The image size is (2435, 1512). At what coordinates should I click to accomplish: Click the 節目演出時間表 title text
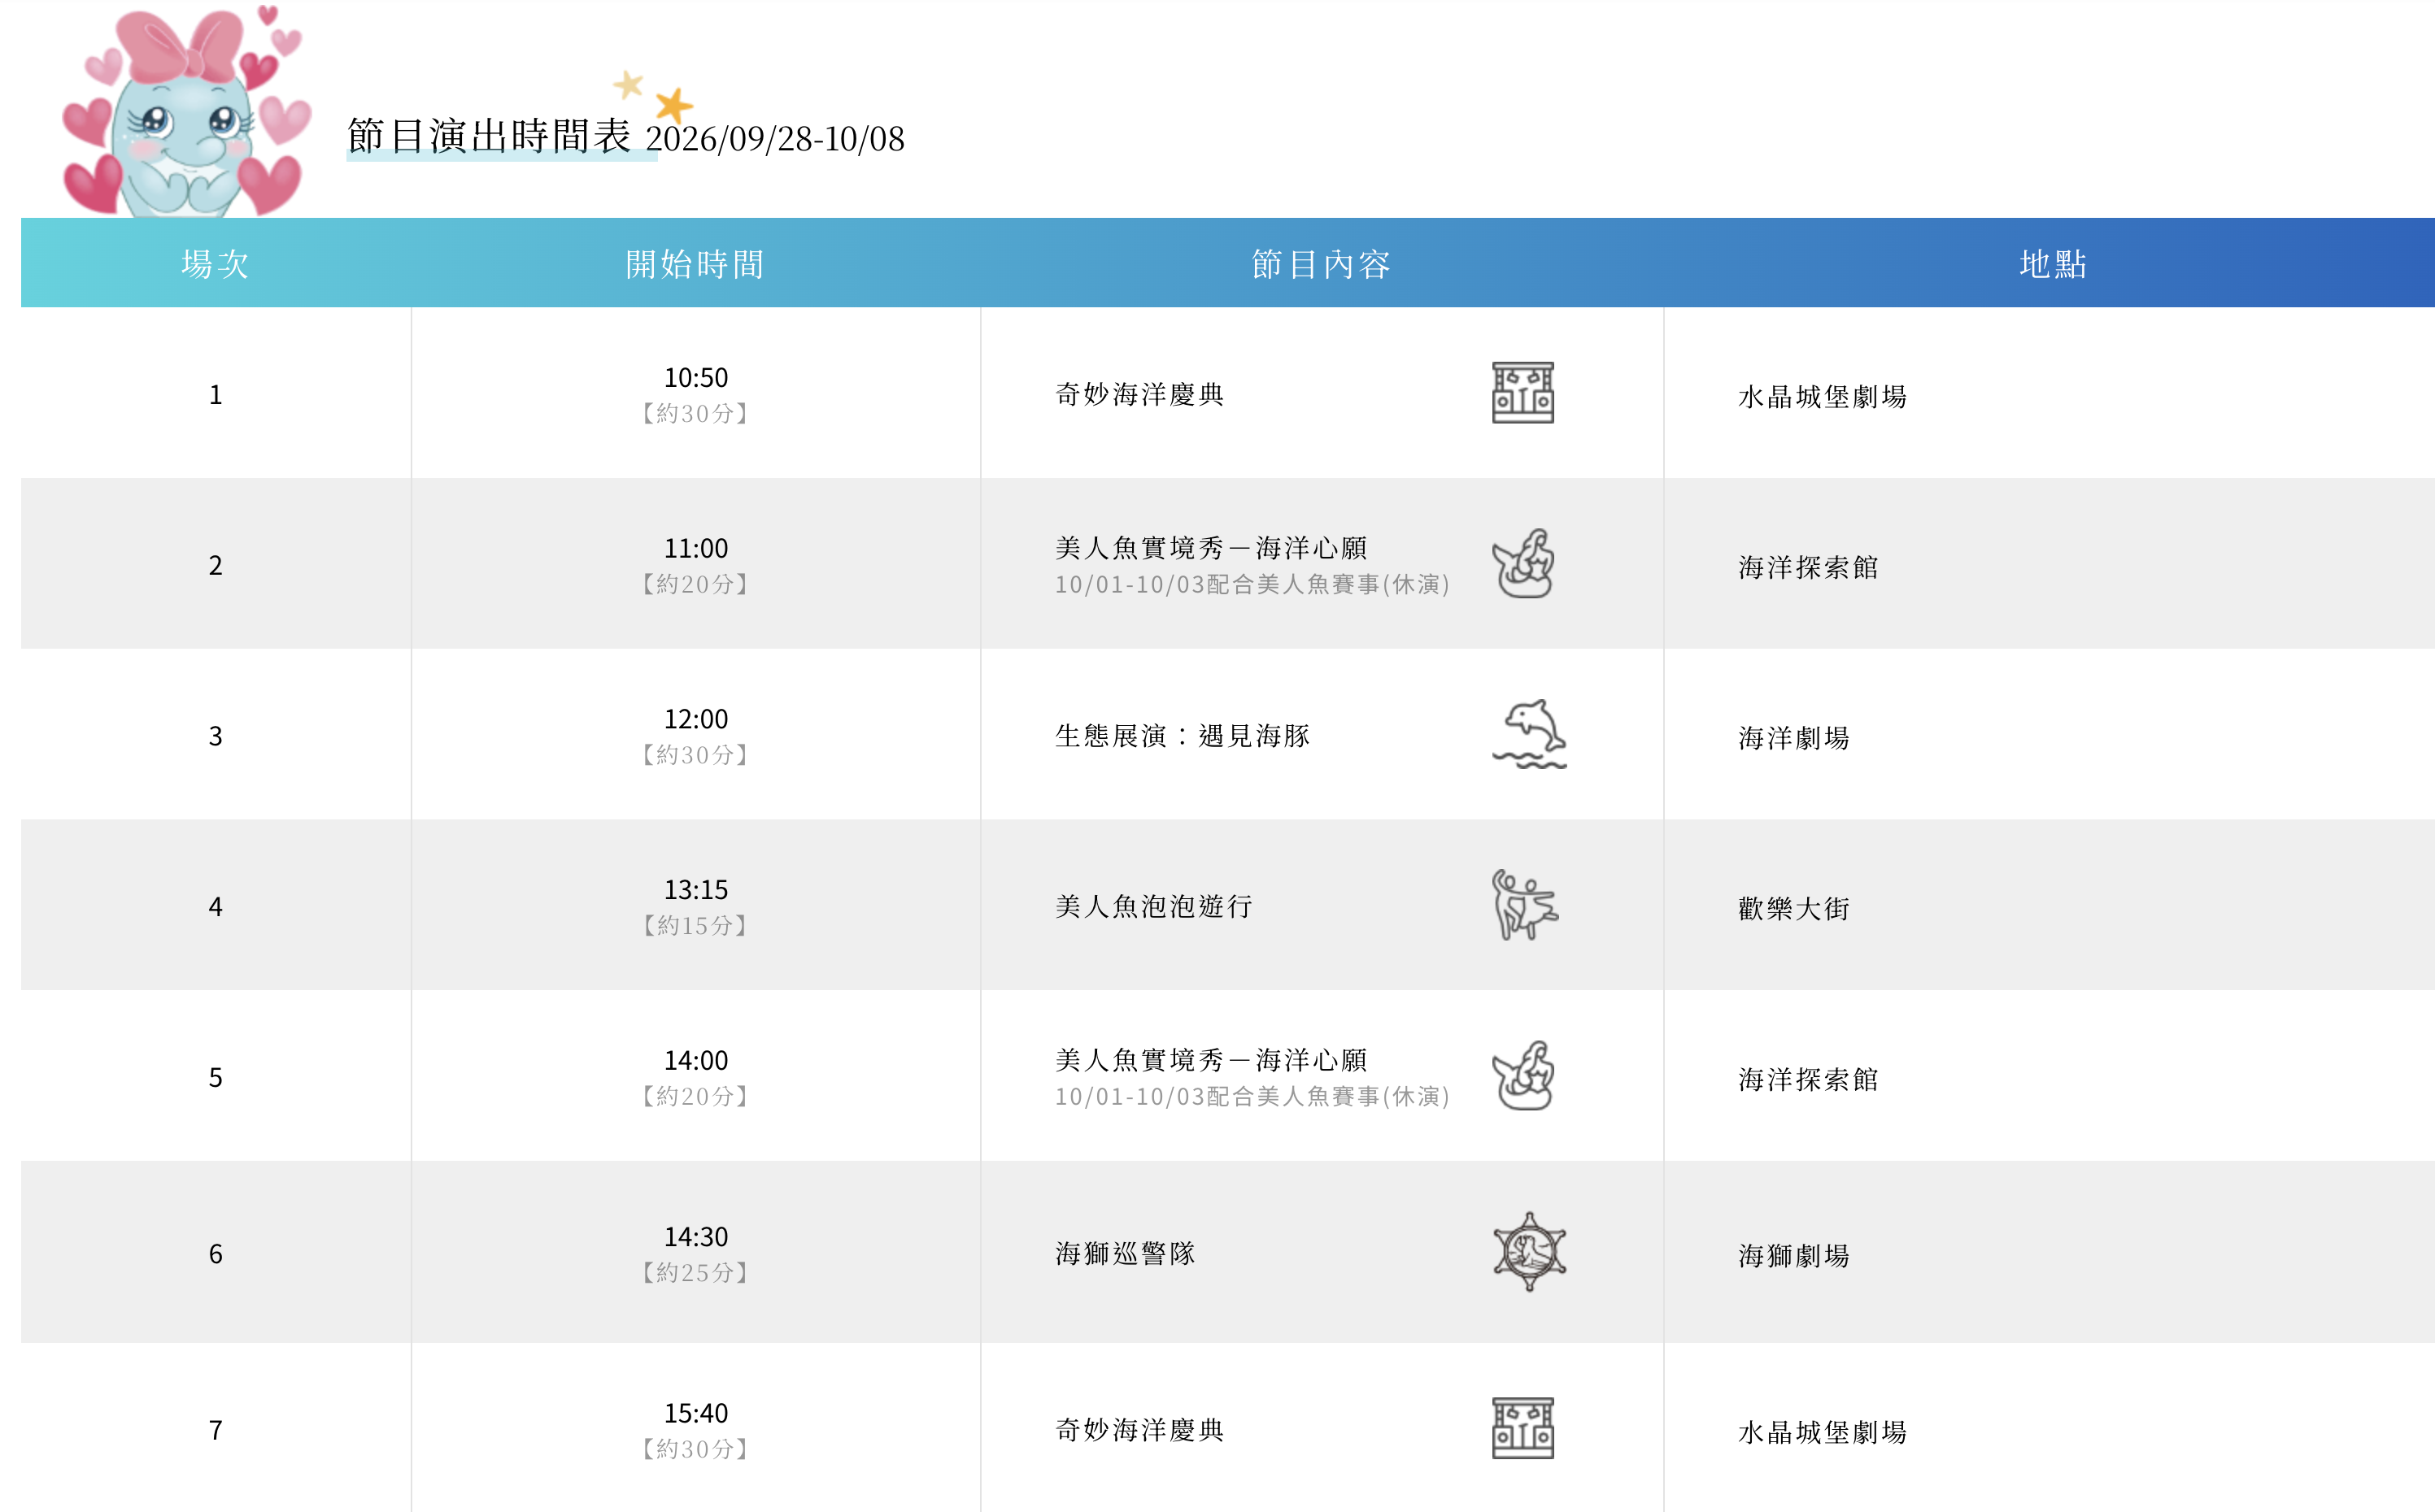[490, 136]
